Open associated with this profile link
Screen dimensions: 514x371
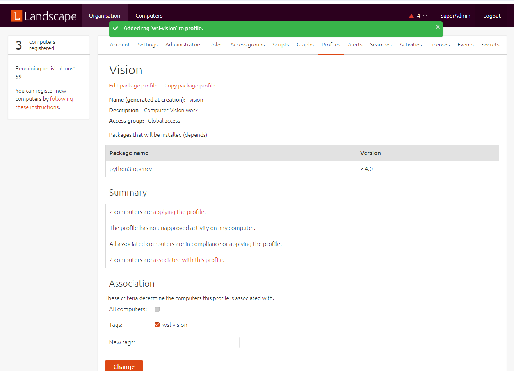pos(188,260)
